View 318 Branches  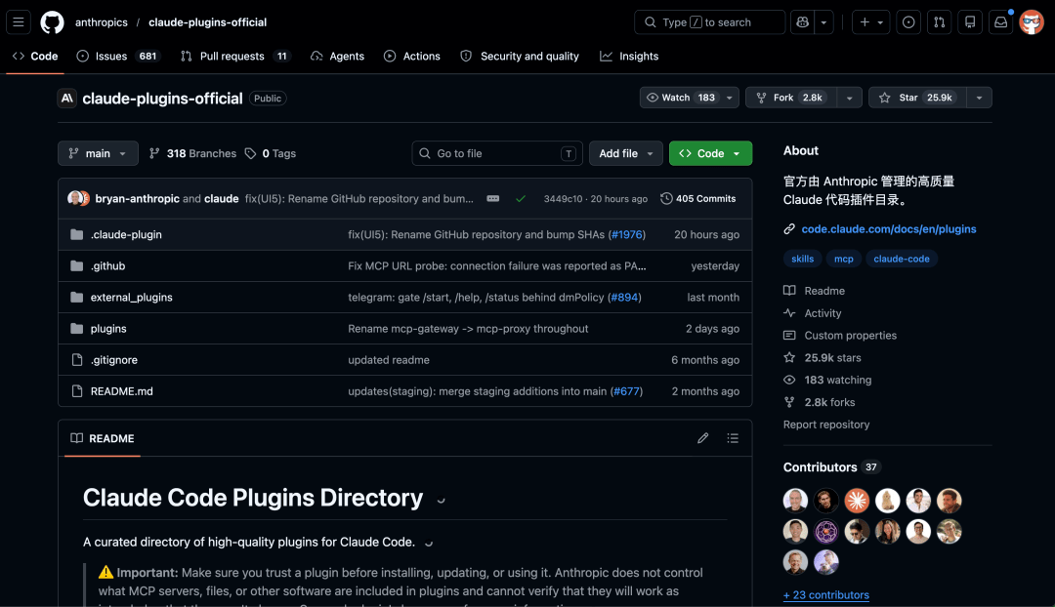point(193,153)
